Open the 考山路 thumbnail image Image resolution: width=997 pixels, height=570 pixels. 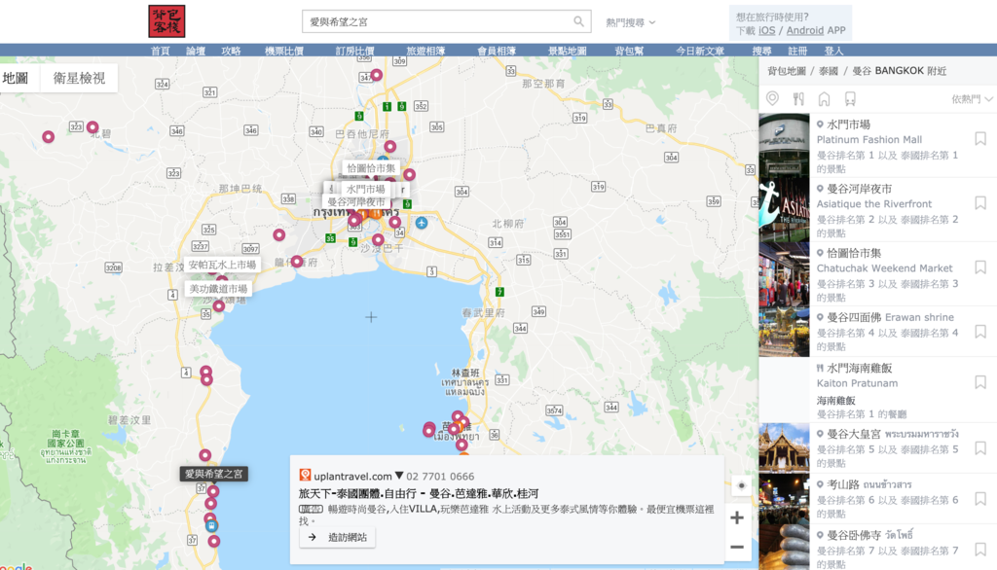tap(784, 499)
